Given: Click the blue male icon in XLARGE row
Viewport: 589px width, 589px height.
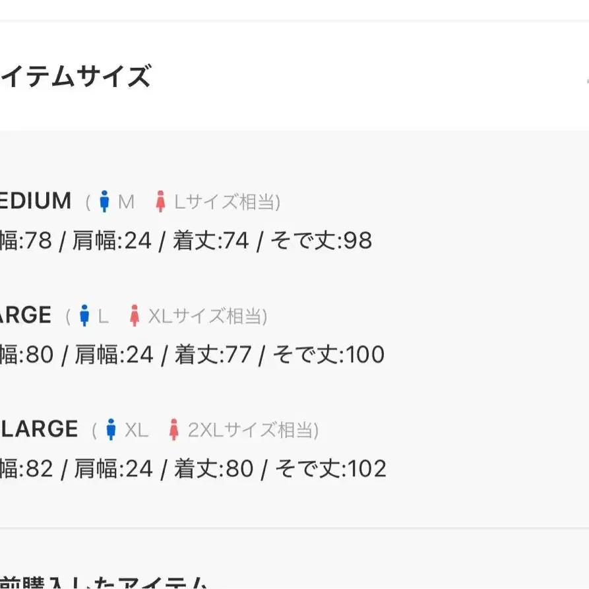Looking at the screenshot, I should 111,429.
